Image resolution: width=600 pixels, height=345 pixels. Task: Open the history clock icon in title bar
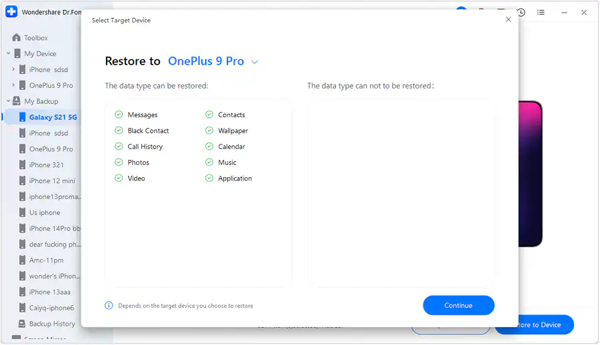(x=521, y=12)
